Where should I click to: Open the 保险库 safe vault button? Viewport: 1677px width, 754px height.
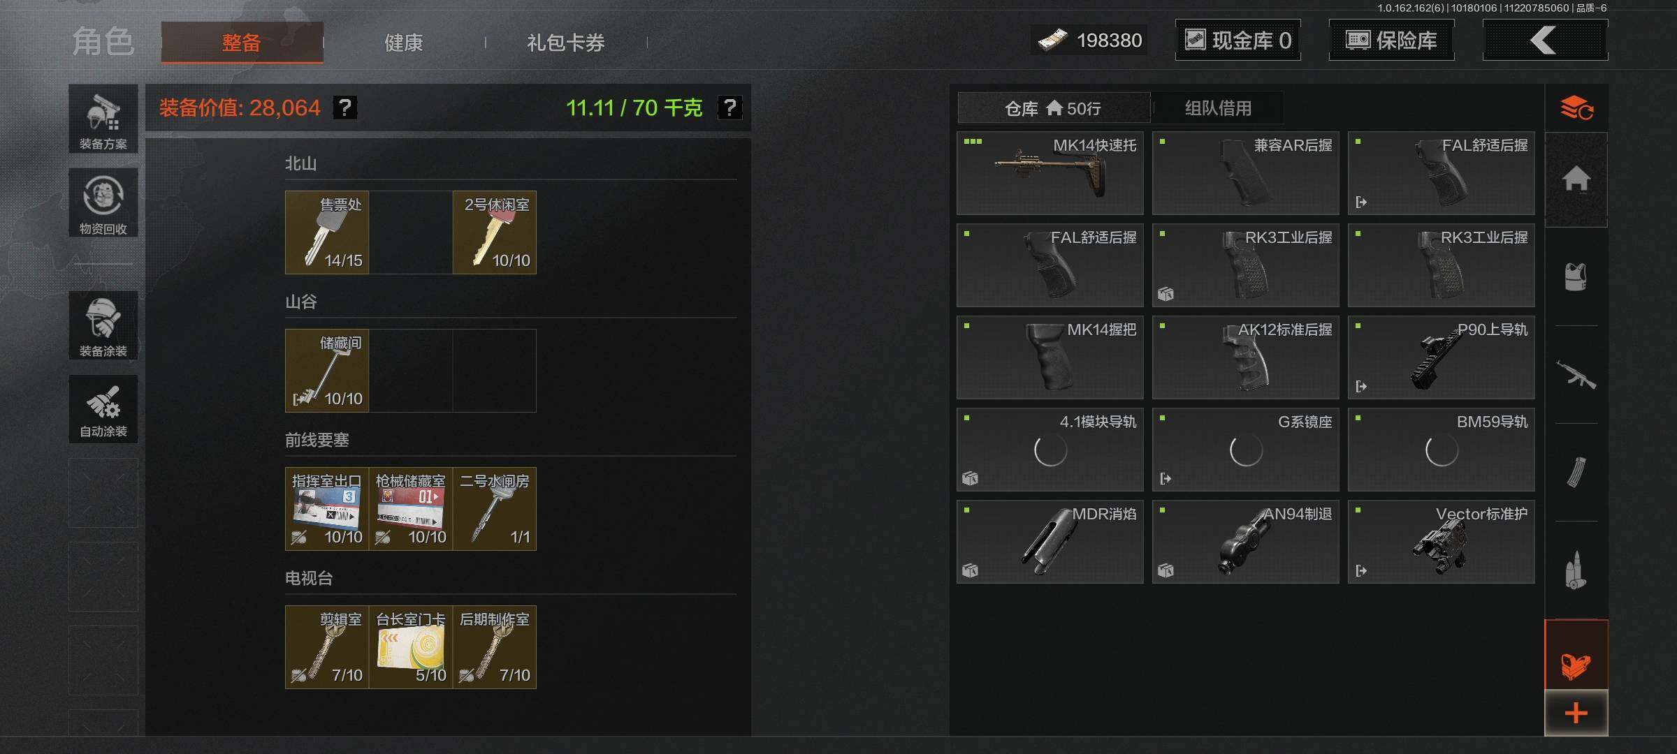click(x=1391, y=40)
